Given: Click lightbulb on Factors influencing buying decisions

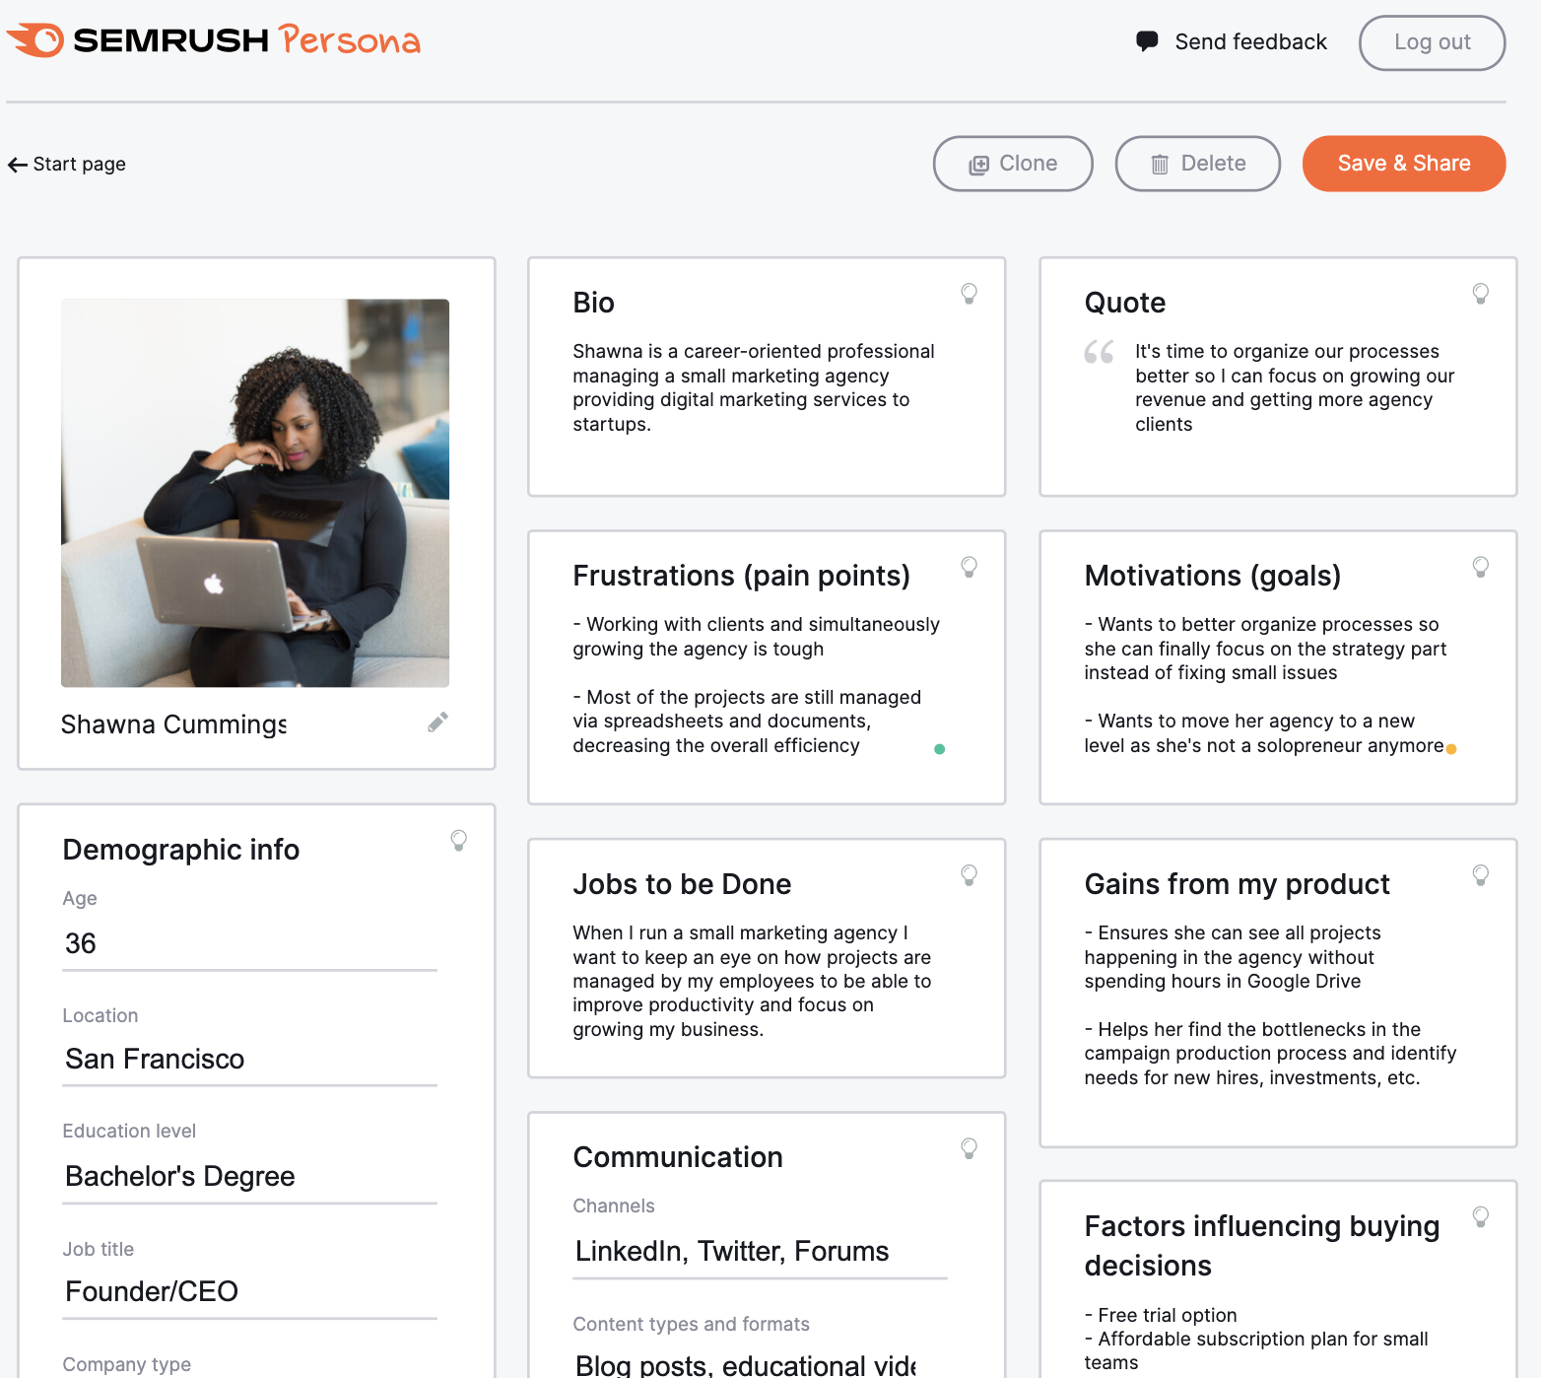Looking at the screenshot, I should 1480,1216.
